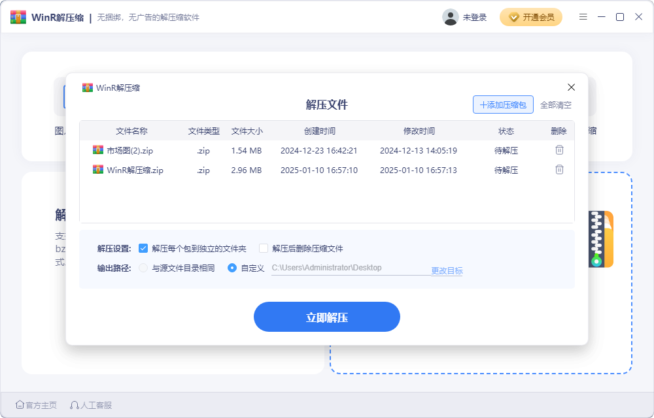The width and height of the screenshot is (654, 418).
Task: Select 自定义 output path radio button
Action: pyautogui.click(x=232, y=268)
